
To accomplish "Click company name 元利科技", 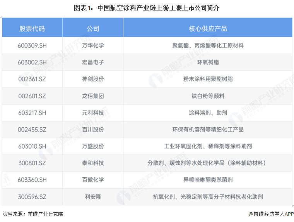I will point(93,113).
